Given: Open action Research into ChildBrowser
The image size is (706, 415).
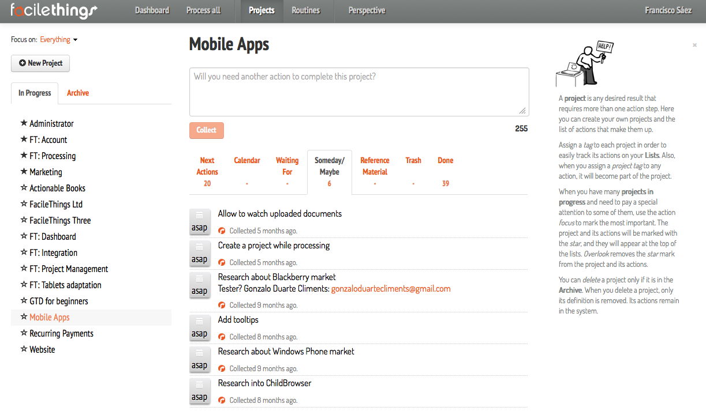Looking at the screenshot, I should (264, 383).
